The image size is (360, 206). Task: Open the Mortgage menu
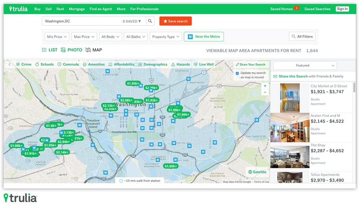tap(77, 9)
